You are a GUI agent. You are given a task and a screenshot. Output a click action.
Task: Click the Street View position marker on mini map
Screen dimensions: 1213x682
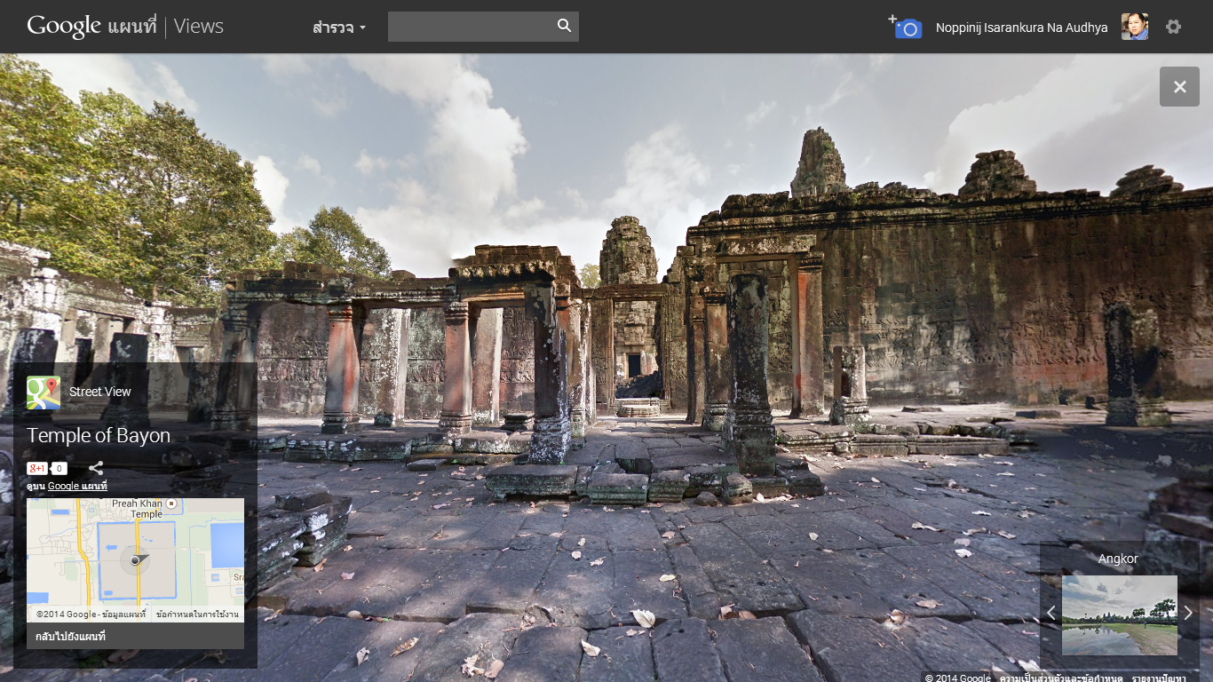tap(135, 559)
